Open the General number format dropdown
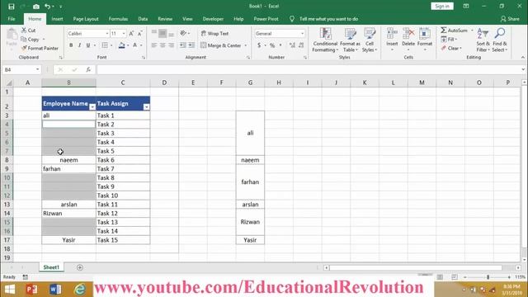 pyautogui.click(x=302, y=33)
